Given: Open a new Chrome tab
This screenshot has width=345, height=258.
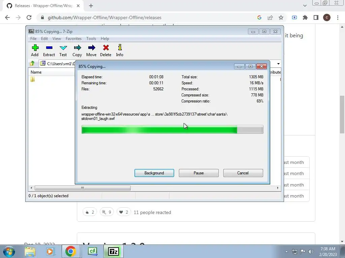Looking at the screenshot, I should tap(91, 6).
